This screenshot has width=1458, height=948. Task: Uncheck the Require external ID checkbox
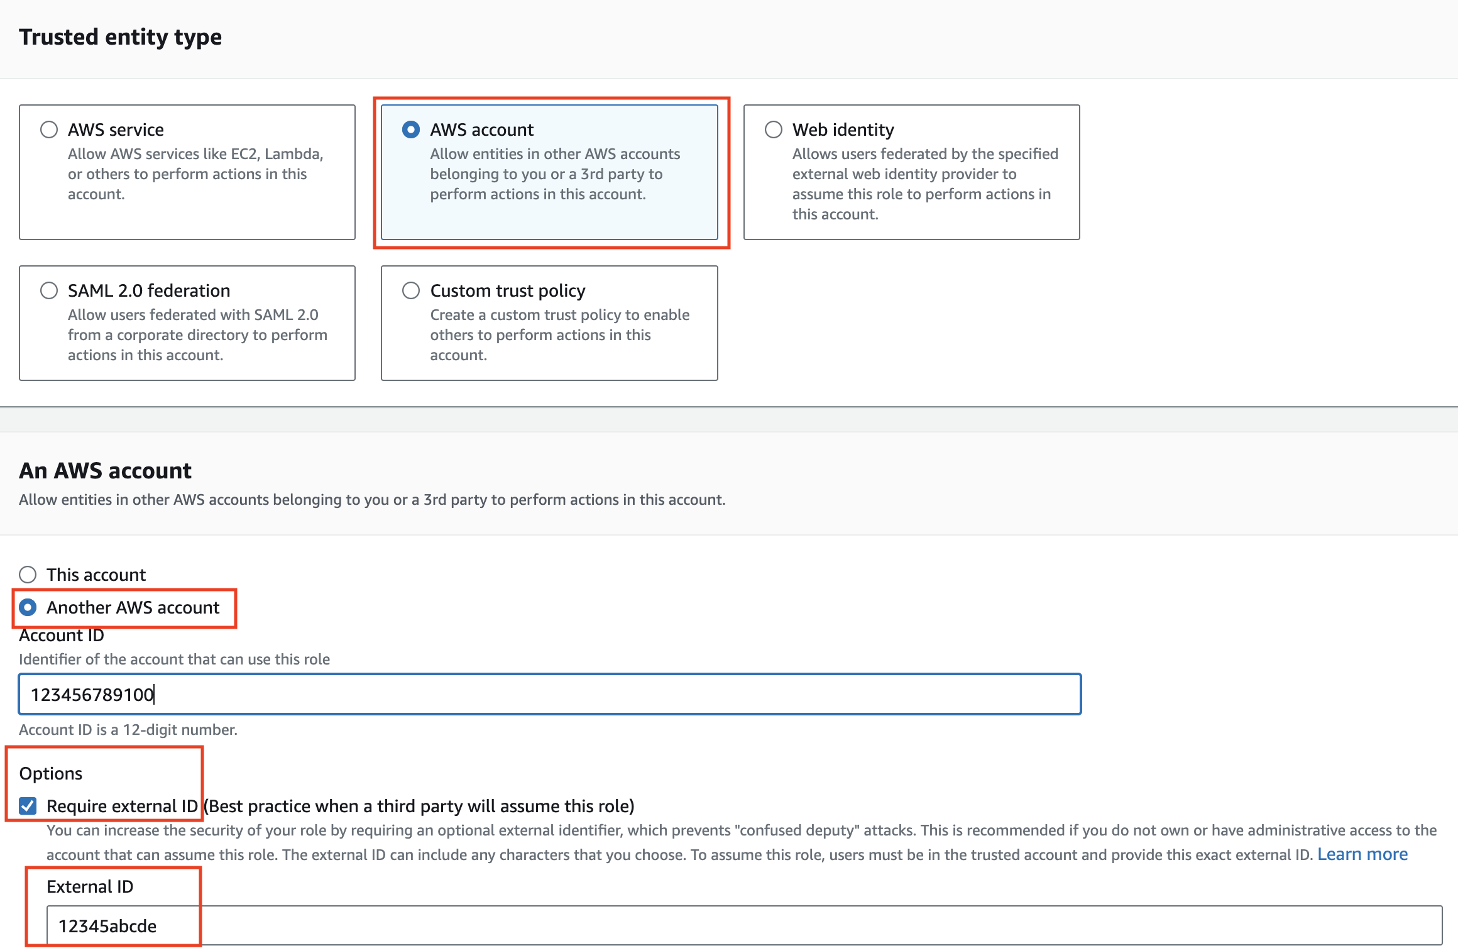28,806
